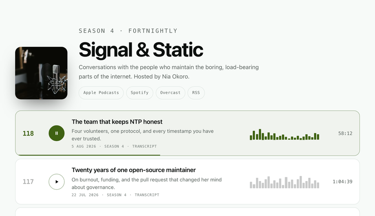The height and width of the screenshot is (216, 375).
Task: Click episode number 118
Action: tap(28, 133)
